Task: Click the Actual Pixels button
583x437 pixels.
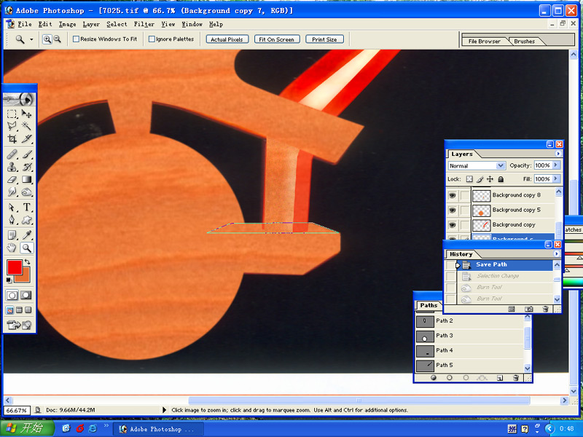Action: (x=227, y=39)
